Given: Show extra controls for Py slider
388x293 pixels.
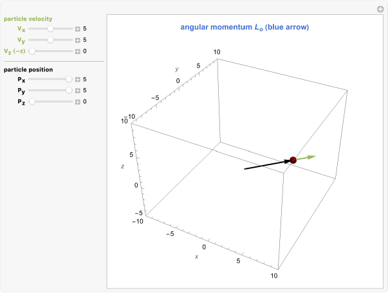Looking at the screenshot, I should pos(78,91).
